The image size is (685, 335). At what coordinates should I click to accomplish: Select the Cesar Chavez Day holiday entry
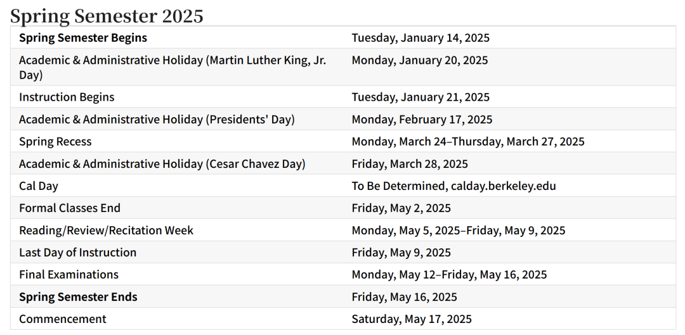point(162,164)
